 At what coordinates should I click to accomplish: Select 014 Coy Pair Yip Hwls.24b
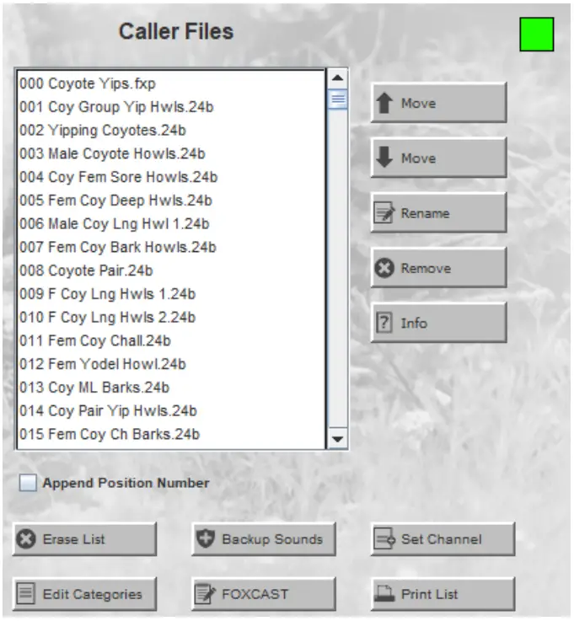pyautogui.click(x=171, y=410)
